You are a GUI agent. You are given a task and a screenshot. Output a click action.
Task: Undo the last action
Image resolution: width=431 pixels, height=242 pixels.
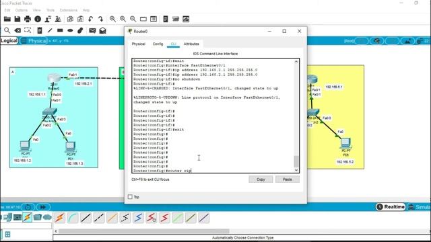click(x=90, y=19)
